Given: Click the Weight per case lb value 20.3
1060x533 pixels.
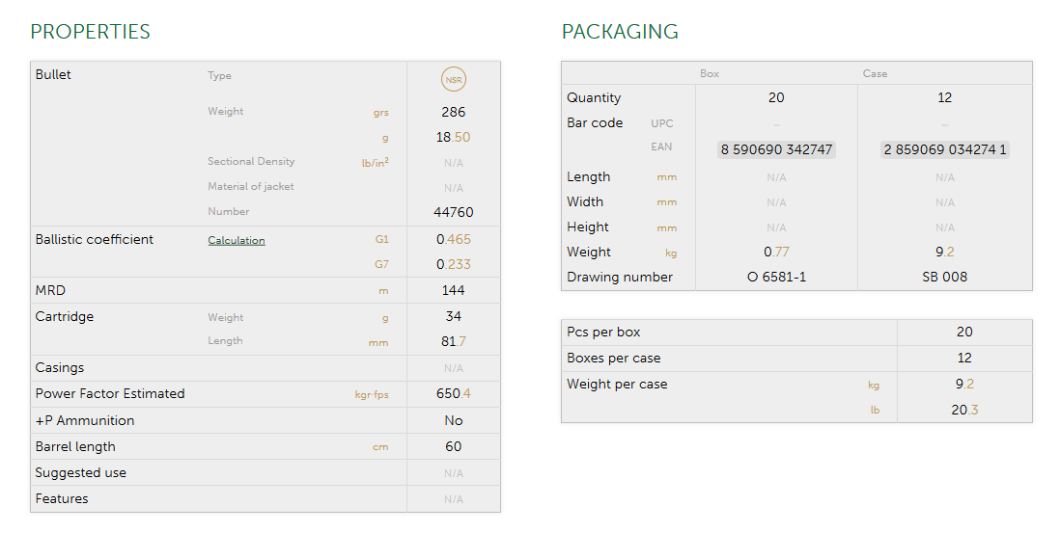Looking at the screenshot, I should (x=964, y=410).
